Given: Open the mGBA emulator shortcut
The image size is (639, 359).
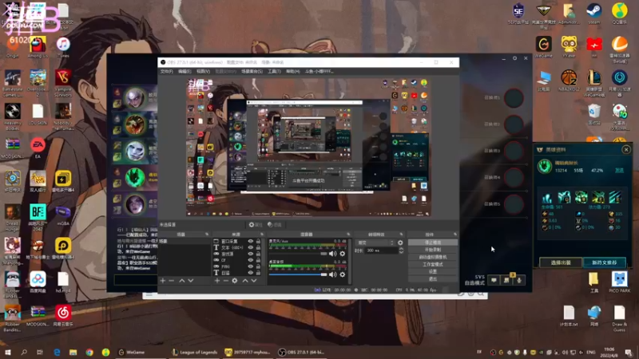Looking at the screenshot, I should pos(63,215).
